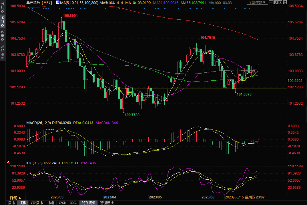Expand the 日线 period selector
This screenshot has width=307, height=205.
click(x=15, y=198)
